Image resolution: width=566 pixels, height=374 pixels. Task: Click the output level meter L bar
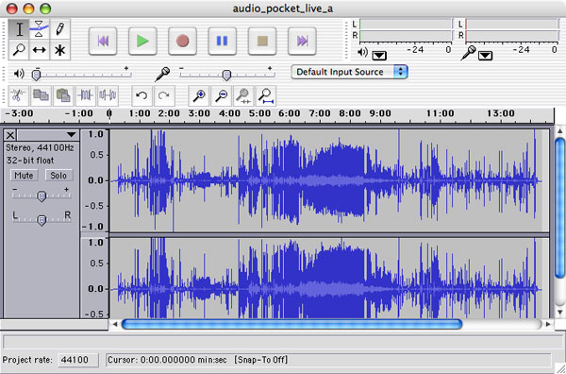[406, 24]
